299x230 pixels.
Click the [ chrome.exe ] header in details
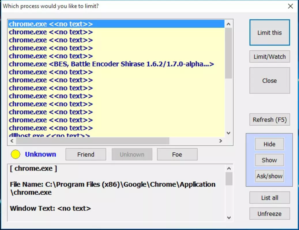33,168
